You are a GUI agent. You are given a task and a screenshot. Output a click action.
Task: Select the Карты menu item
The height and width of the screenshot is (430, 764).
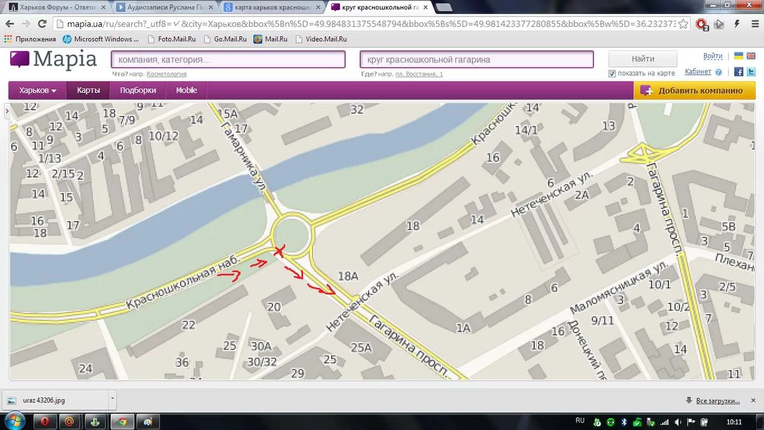[x=88, y=90]
